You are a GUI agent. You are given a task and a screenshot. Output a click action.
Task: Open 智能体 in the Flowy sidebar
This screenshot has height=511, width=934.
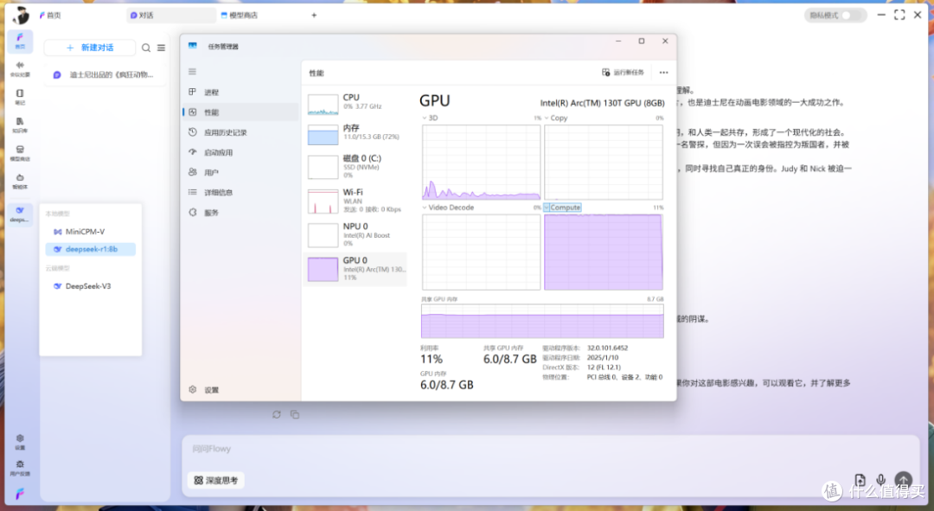click(x=20, y=181)
